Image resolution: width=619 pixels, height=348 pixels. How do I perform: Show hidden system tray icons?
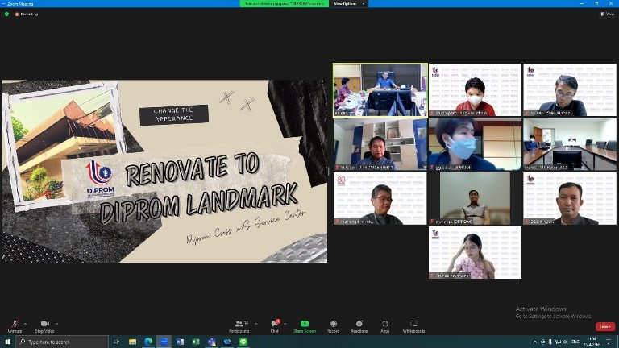pos(534,342)
